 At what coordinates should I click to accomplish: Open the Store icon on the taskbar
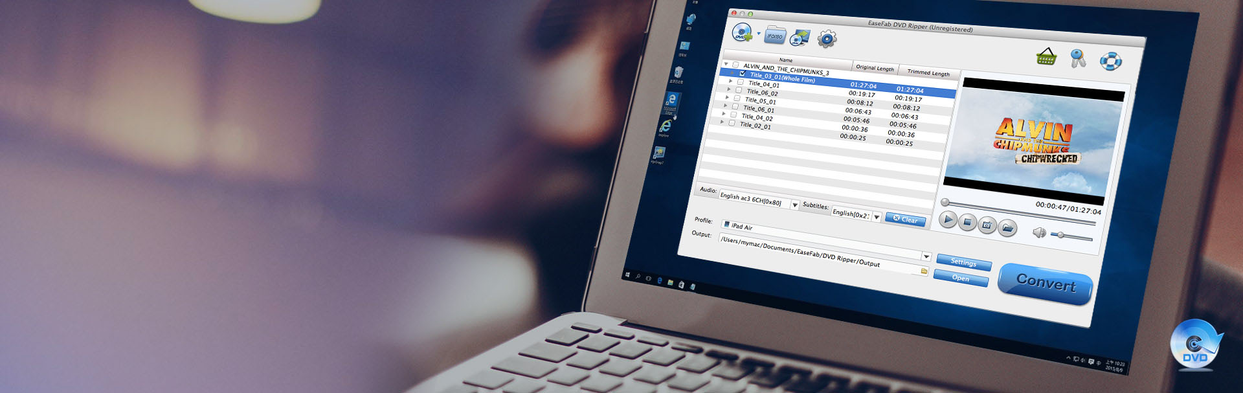coord(681,284)
